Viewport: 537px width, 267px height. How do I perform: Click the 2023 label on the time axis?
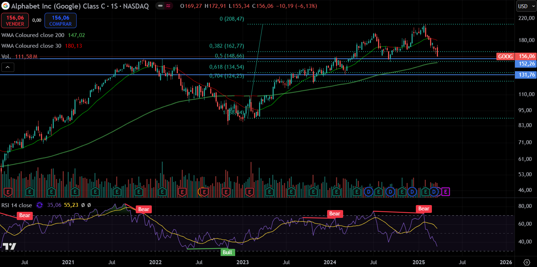(x=243, y=262)
